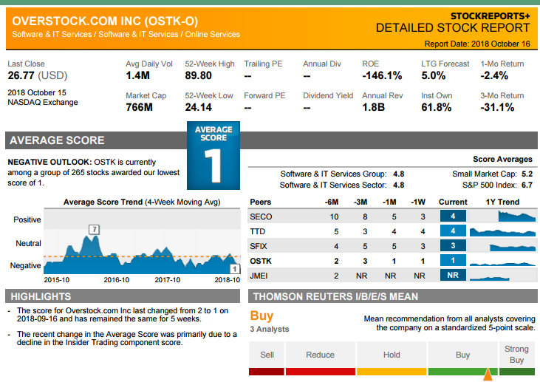
Task: Select the 52-Week High value 89.80
Action: click(x=199, y=75)
